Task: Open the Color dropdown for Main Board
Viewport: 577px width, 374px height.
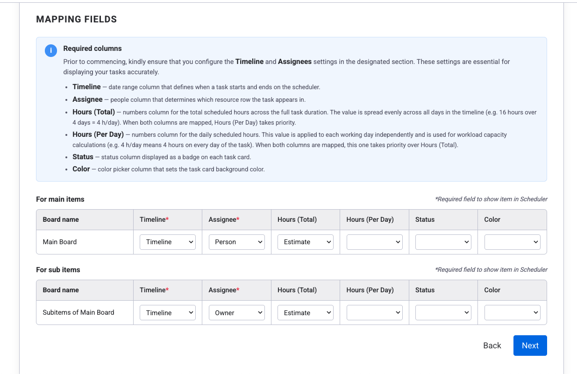Action: click(512, 242)
